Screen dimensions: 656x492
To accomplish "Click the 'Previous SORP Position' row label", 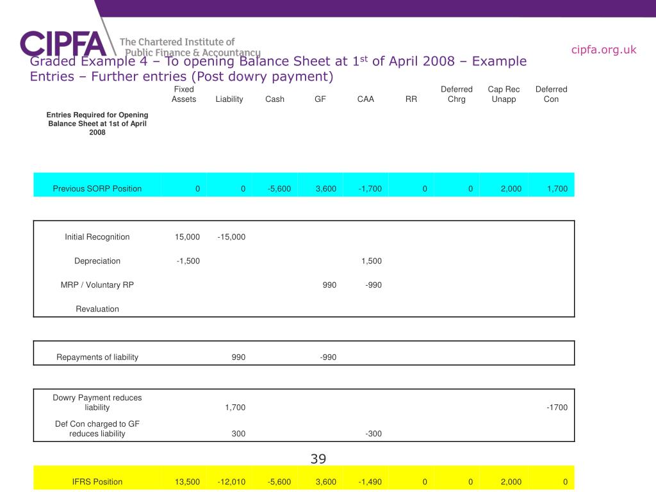I will (97, 189).
